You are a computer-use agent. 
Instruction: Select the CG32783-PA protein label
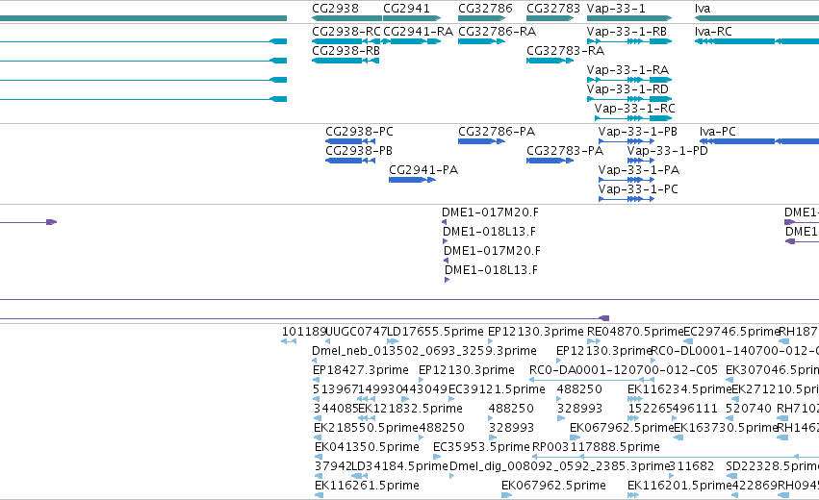click(565, 151)
